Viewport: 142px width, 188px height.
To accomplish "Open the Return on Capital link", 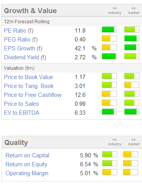I will [x=27, y=155].
